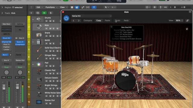
Task: Toggle the global green H hide button
Action: pyautogui.click(x=44, y=13)
